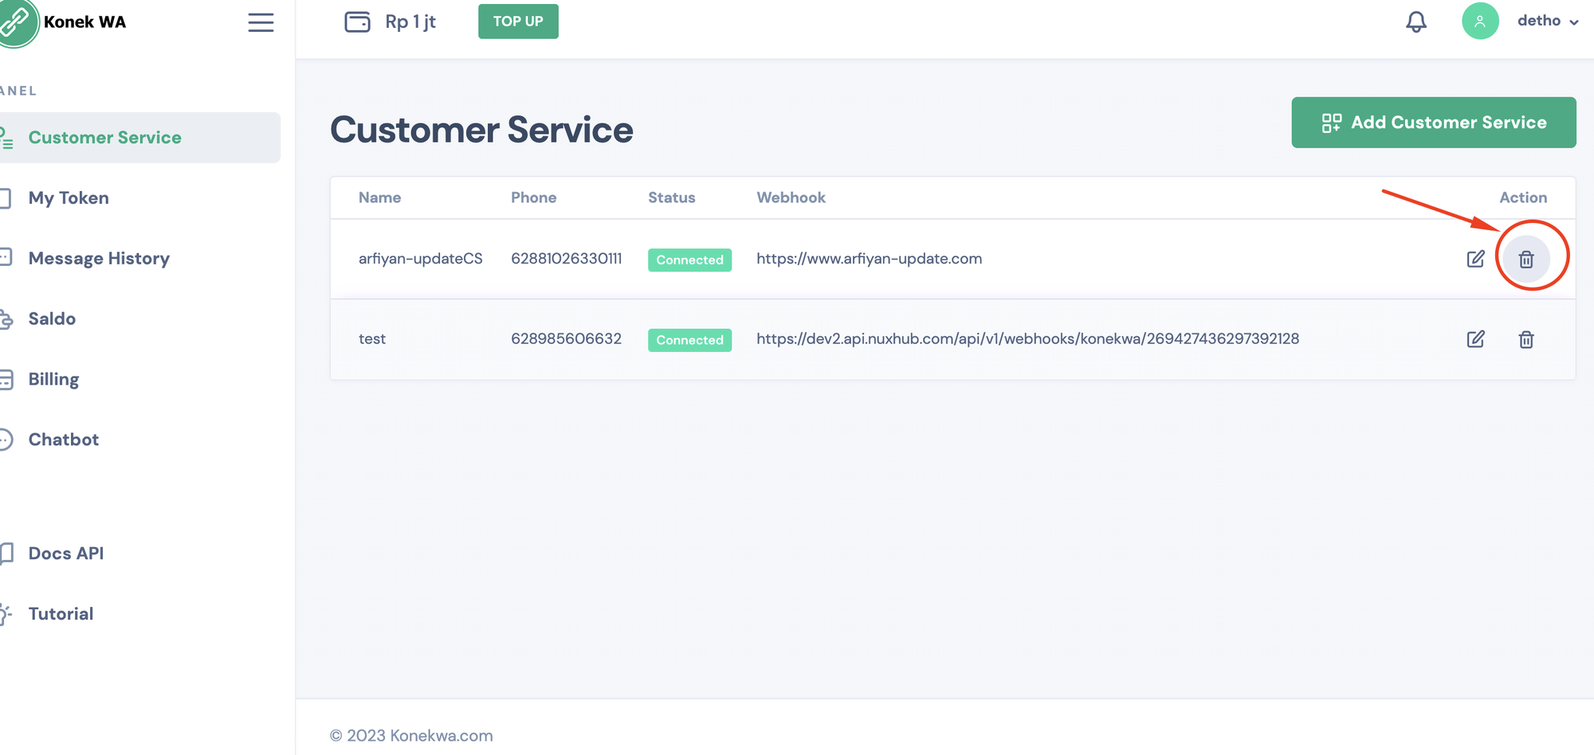Click the wallet balance icon
This screenshot has height=755, width=1594.
pos(357,22)
